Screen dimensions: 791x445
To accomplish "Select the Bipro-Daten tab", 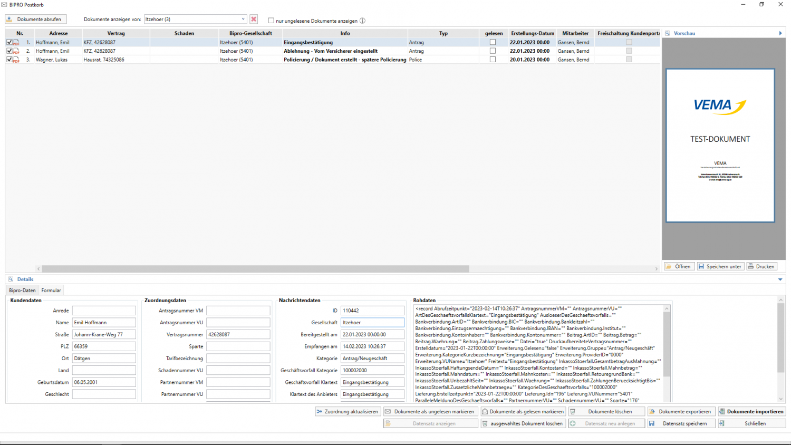I will click(22, 291).
